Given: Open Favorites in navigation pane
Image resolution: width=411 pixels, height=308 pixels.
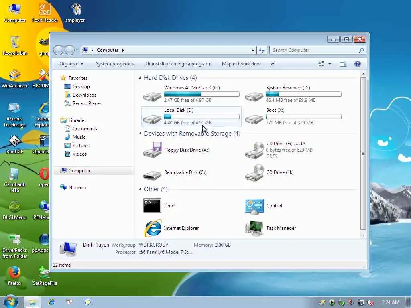Looking at the screenshot, I should [74, 78].
